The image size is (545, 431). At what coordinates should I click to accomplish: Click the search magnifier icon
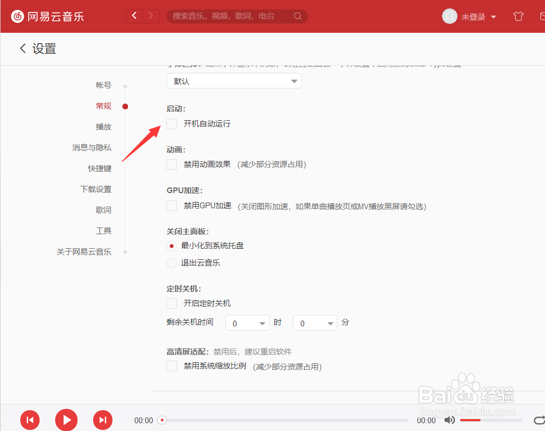[x=298, y=16]
